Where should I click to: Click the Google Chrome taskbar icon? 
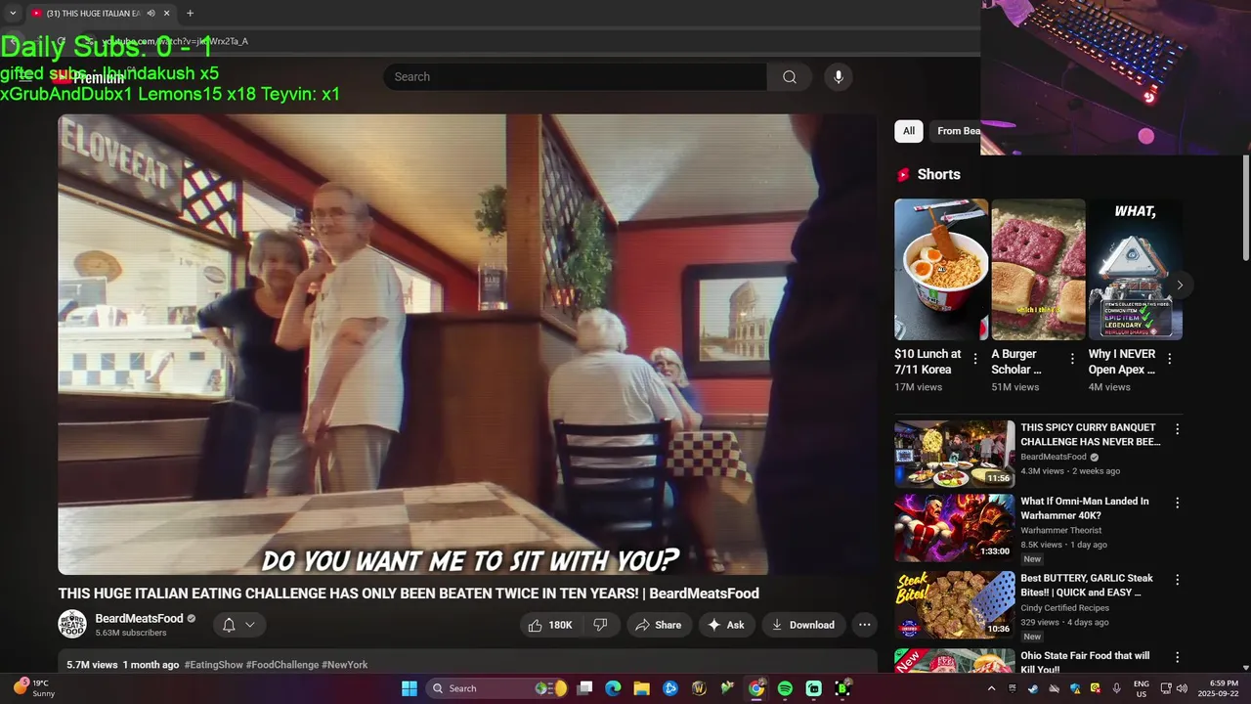756,688
